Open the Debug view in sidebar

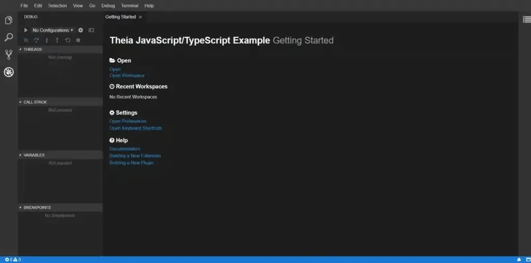coord(8,72)
